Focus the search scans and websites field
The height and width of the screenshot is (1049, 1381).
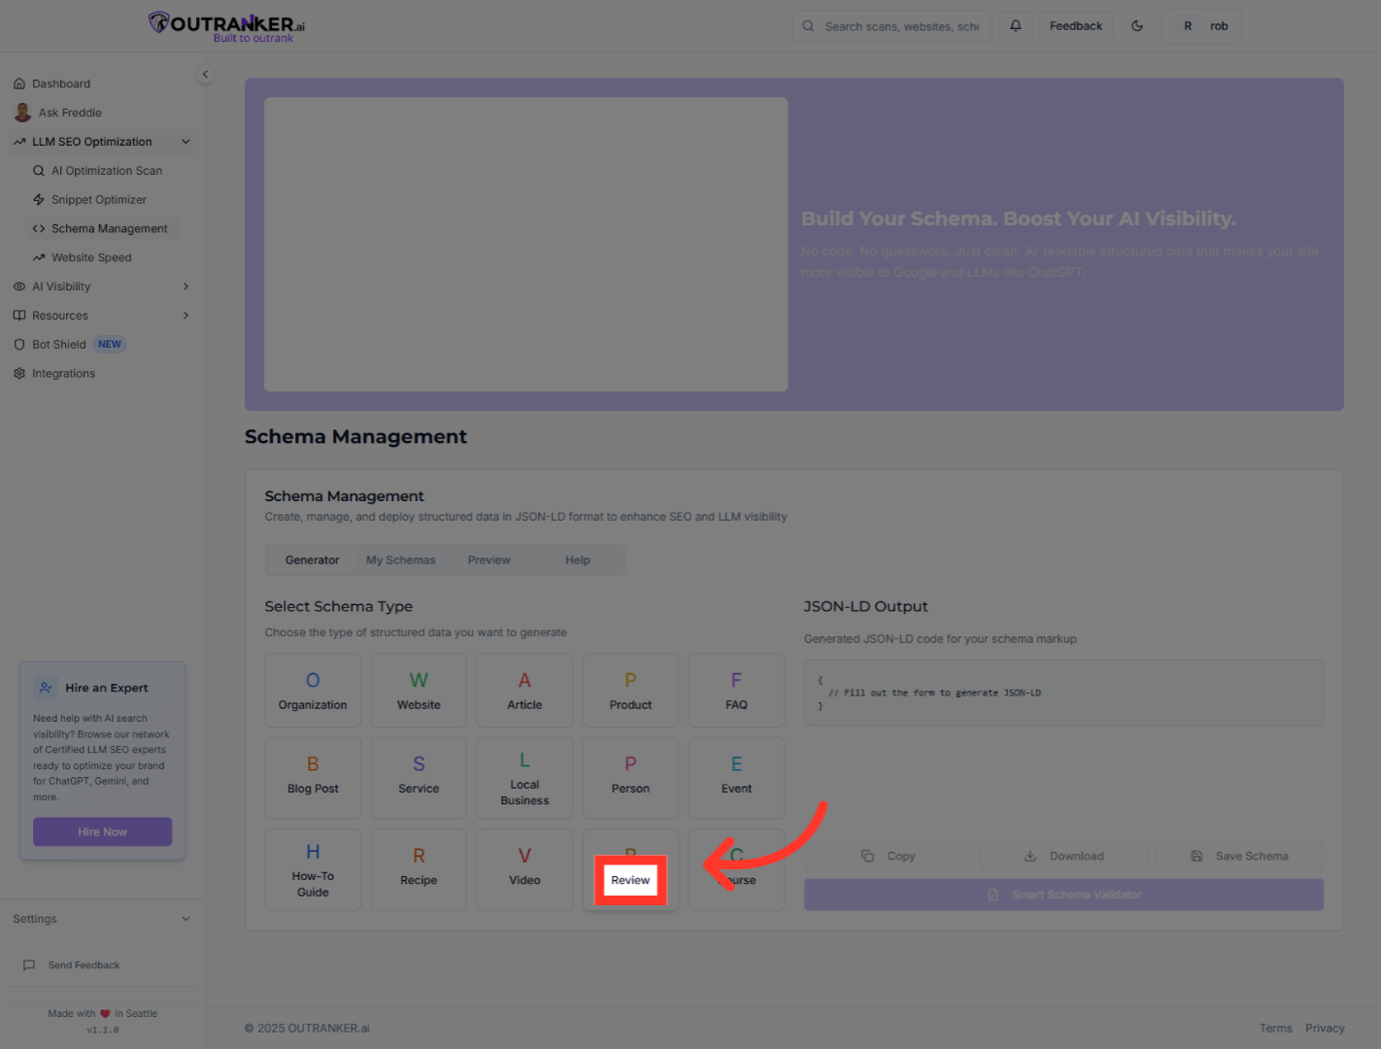(892, 26)
